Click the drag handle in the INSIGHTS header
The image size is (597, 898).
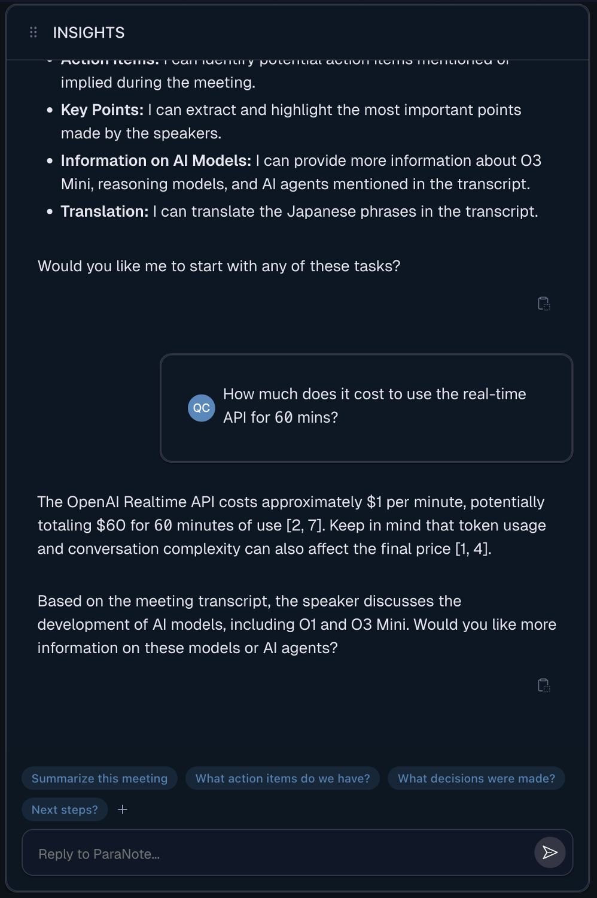33,32
